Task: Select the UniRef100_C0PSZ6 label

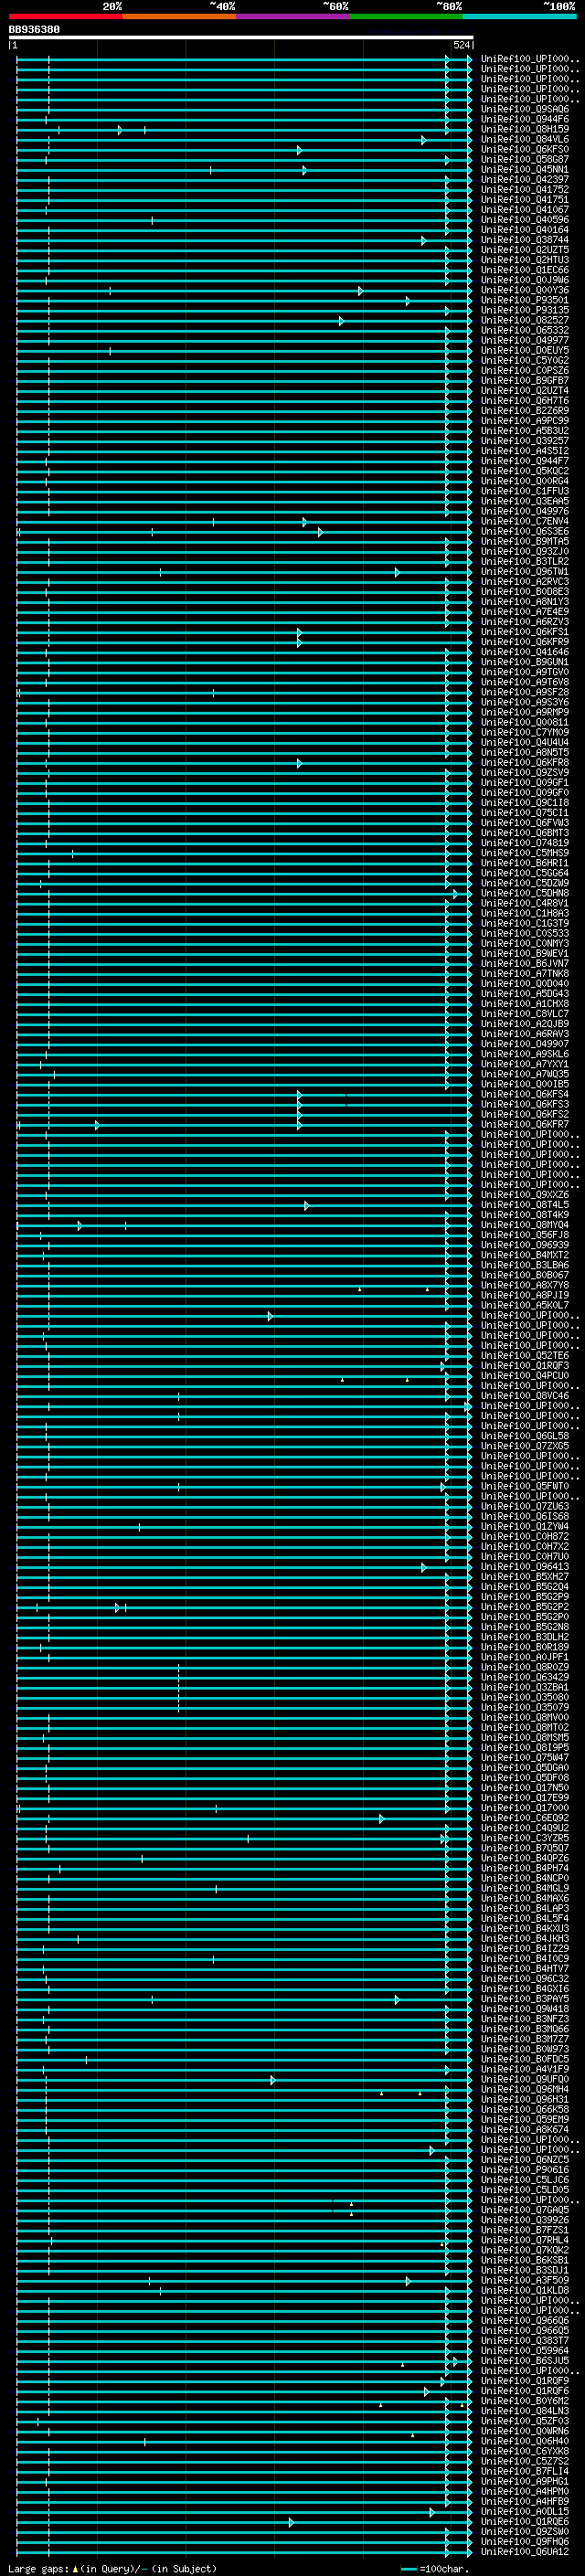Action: (x=525, y=370)
